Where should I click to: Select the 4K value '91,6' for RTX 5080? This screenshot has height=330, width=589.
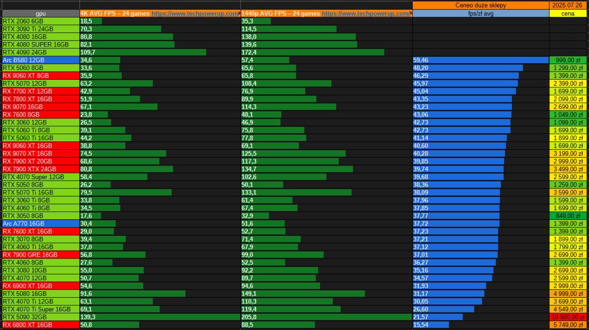(86, 294)
